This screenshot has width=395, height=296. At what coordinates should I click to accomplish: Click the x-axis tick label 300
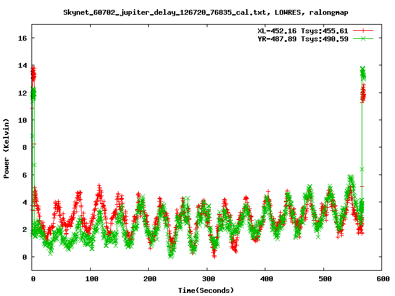tap(209, 279)
